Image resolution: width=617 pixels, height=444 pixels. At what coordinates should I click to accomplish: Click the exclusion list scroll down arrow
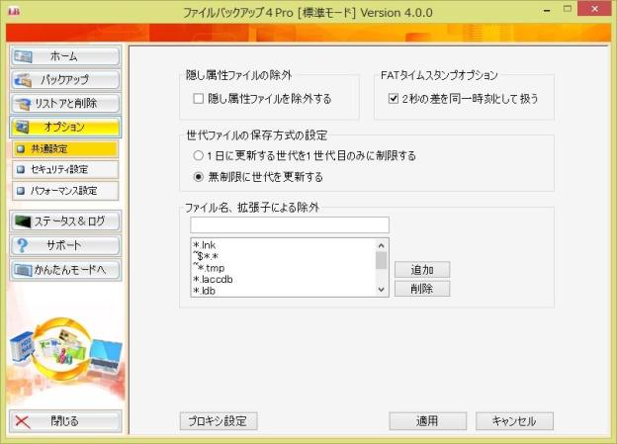381,290
